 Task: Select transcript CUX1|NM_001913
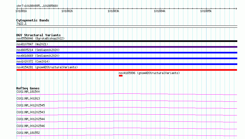coord(28,98)
